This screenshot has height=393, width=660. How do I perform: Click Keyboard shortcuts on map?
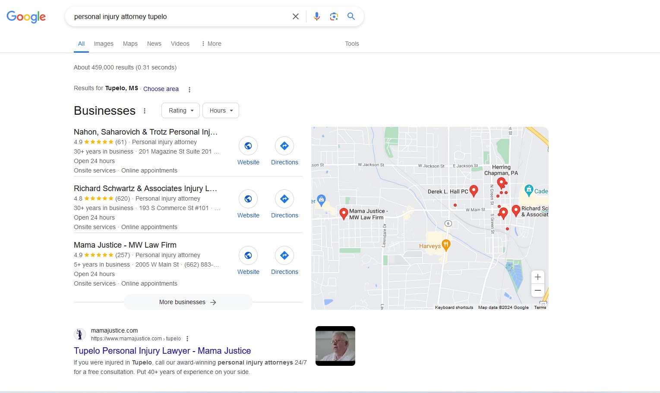click(x=454, y=308)
